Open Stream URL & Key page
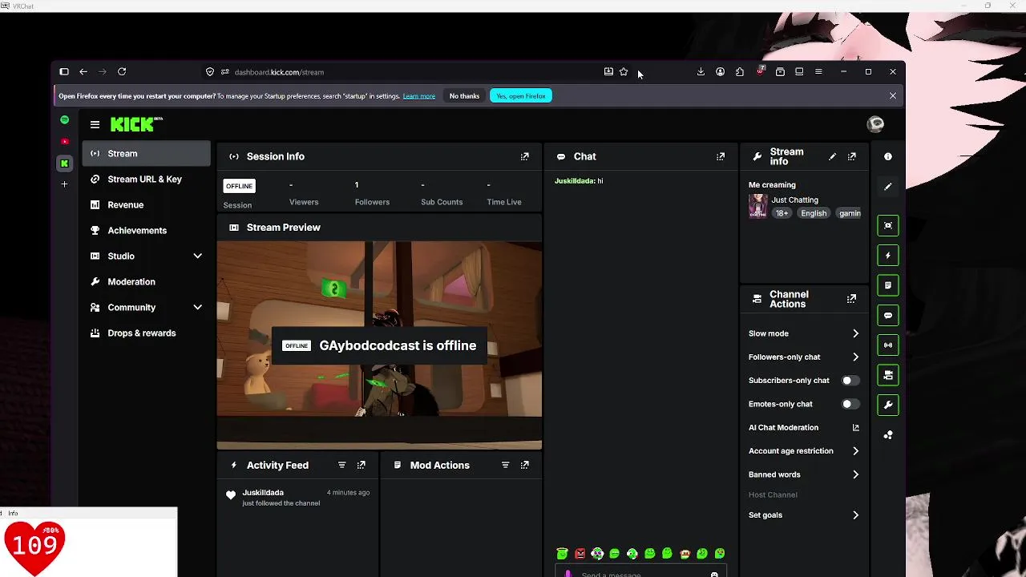This screenshot has height=577, width=1026. (146, 180)
